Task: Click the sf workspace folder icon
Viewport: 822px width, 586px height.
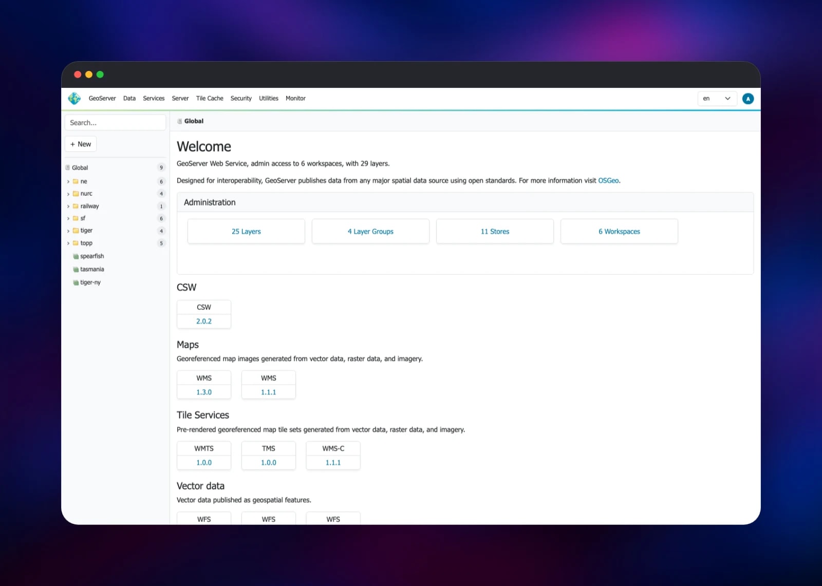Action: 76,218
